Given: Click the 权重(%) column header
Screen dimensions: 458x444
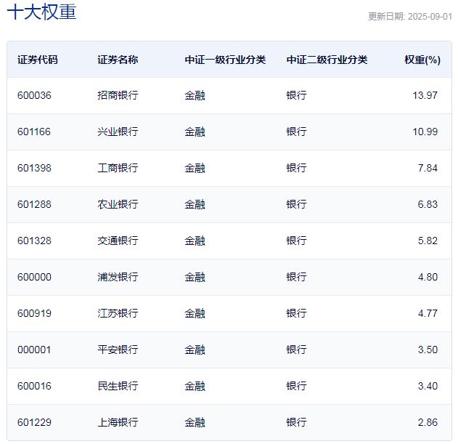Looking at the screenshot, I should (x=422, y=60).
